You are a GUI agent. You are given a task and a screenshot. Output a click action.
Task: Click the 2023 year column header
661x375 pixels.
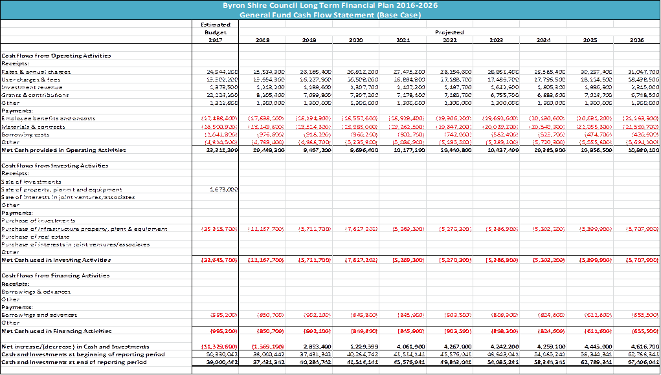pyautogui.click(x=496, y=40)
